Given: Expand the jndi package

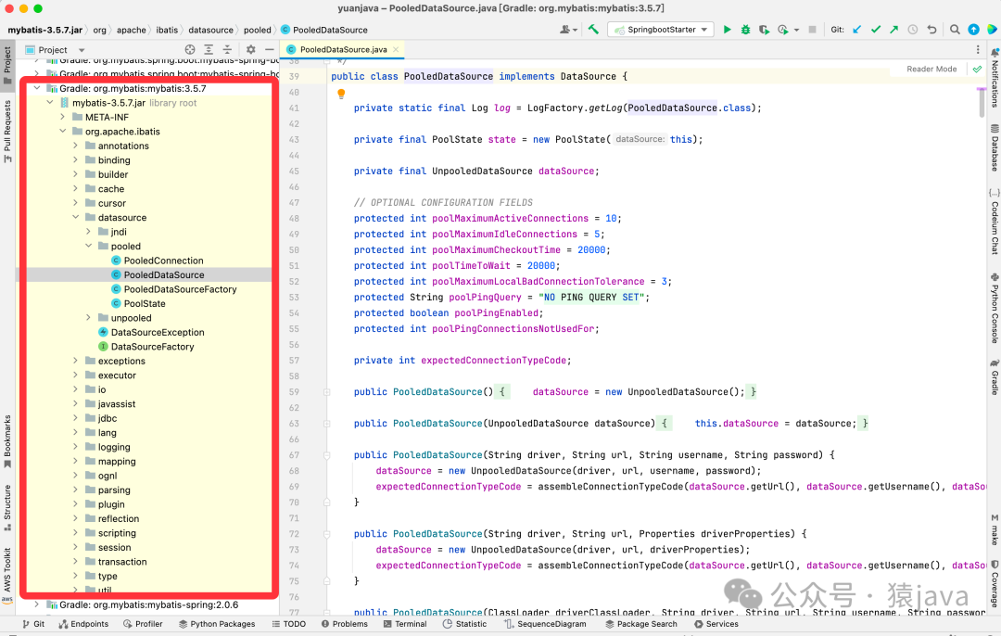Looking at the screenshot, I should pyautogui.click(x=88, y=232).
